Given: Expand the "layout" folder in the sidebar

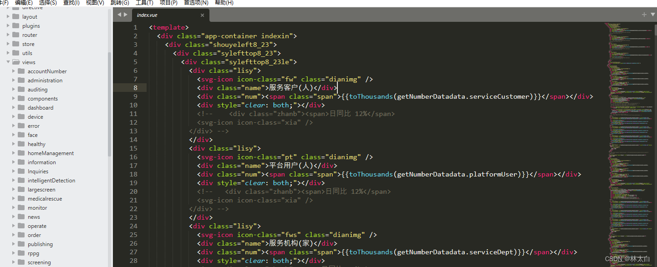Looking at the screenshot, I should point(8,16).
